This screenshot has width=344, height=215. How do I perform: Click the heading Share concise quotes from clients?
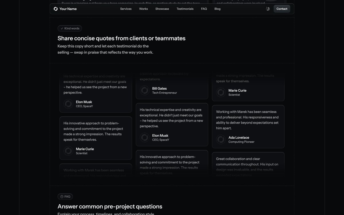(122, 38)
